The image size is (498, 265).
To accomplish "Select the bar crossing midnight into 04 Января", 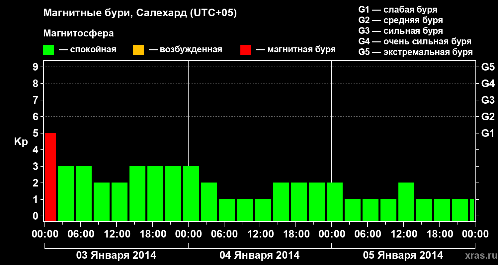I will tap(191, 193).
